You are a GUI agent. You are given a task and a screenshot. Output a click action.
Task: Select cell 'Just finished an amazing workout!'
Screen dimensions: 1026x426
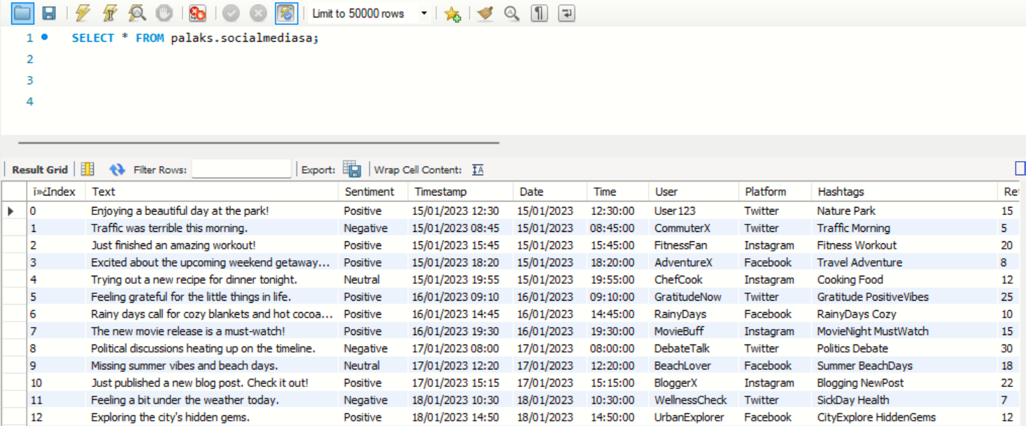(212, 245)
